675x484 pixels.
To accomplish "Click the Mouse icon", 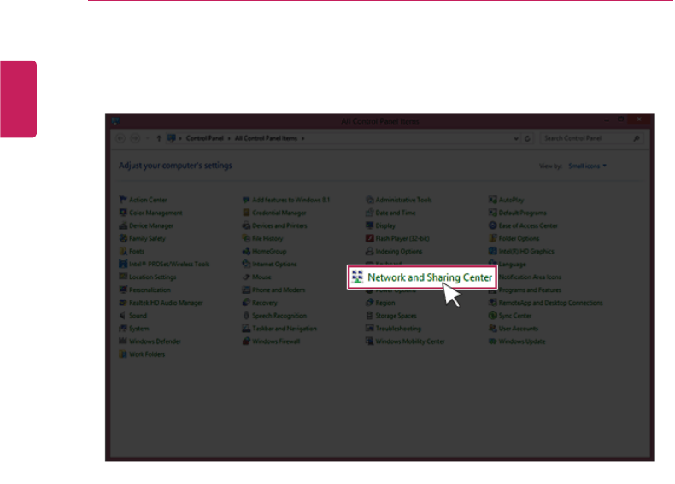I will pos(246,277).
